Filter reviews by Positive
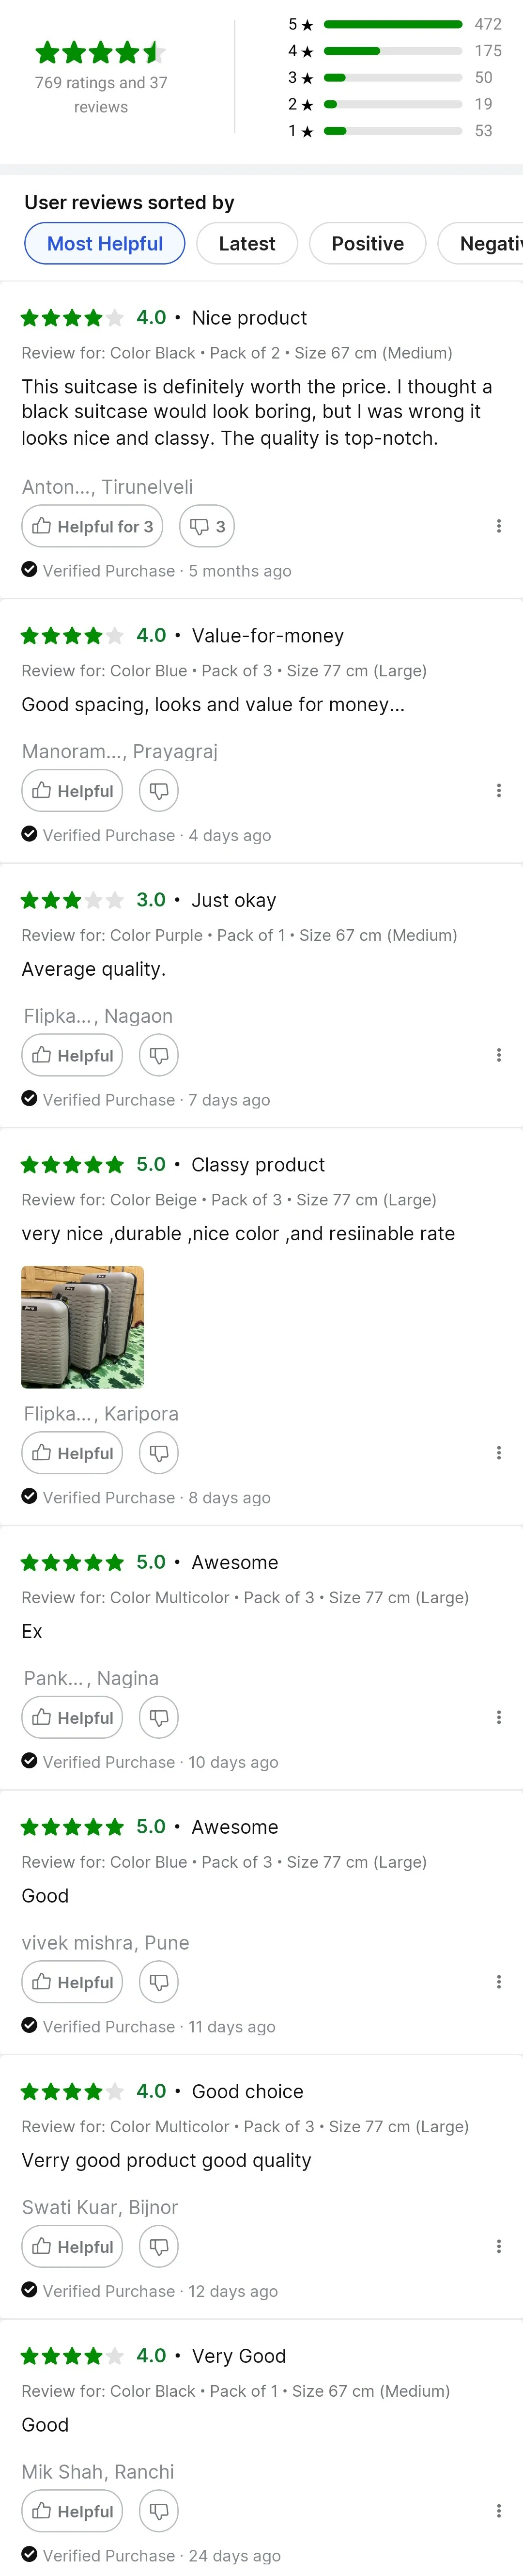Image resolution: width=523 pixels, height=2576 pixels. pyautogui.click(x=368, y=243)
